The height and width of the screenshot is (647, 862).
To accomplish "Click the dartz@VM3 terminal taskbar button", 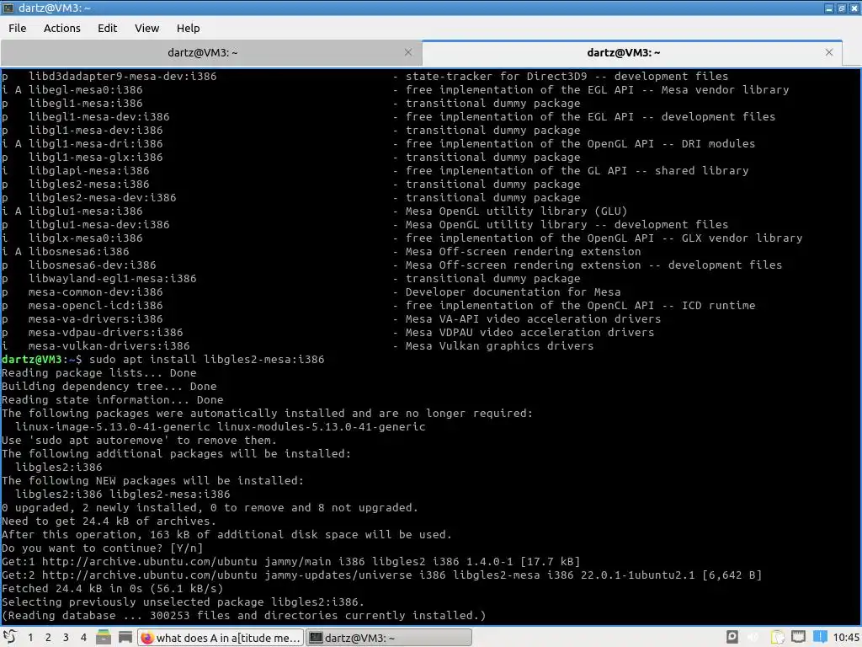I will pyautogui.click(x=389, y=638).
